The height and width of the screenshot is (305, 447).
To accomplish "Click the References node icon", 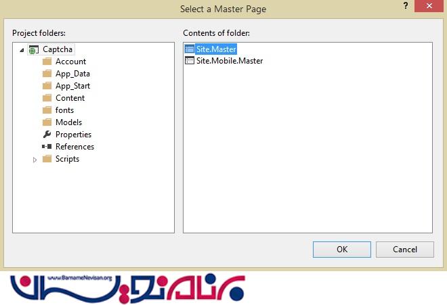I will pos(47,147).
